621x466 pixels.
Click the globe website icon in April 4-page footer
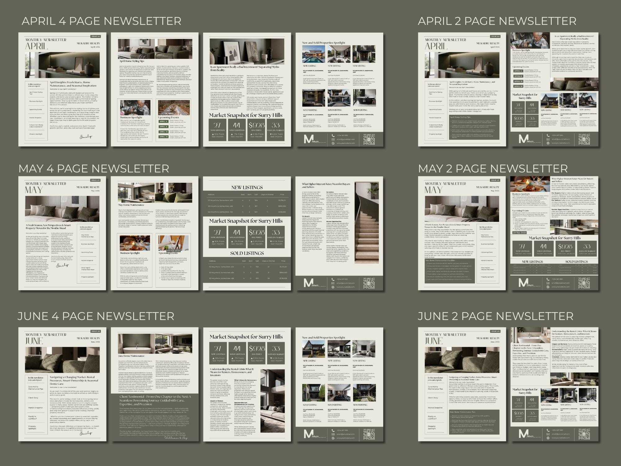tap(333, 143)
